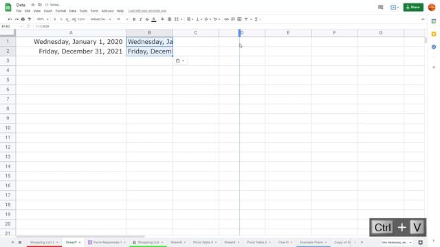Open Tasks side panel icon

pos(434,47)
